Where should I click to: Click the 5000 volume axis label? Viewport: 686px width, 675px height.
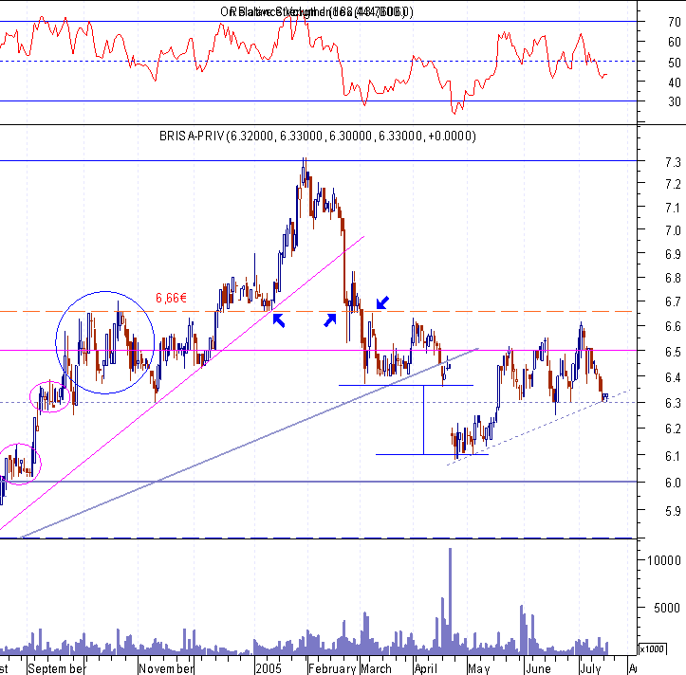pos(667,608)
